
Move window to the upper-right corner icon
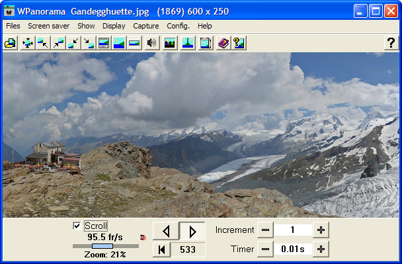coord(58,43)
